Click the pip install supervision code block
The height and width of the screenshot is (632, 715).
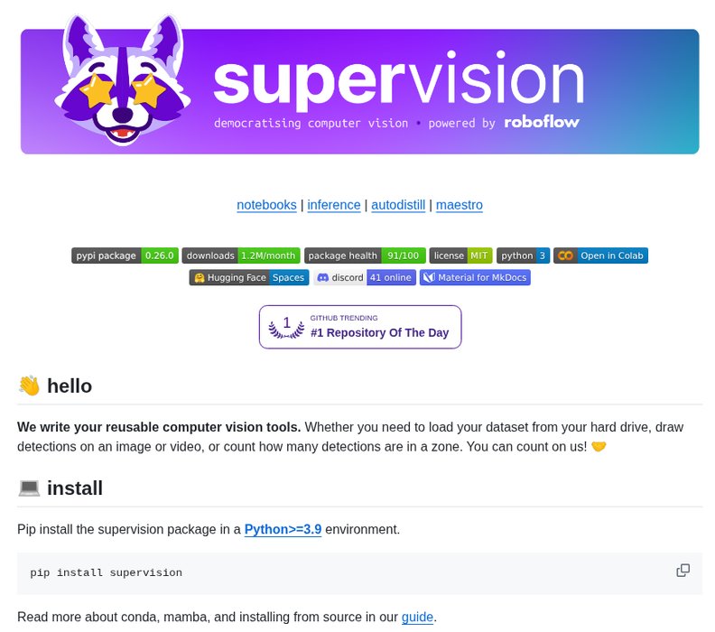[x=360, y=573]
